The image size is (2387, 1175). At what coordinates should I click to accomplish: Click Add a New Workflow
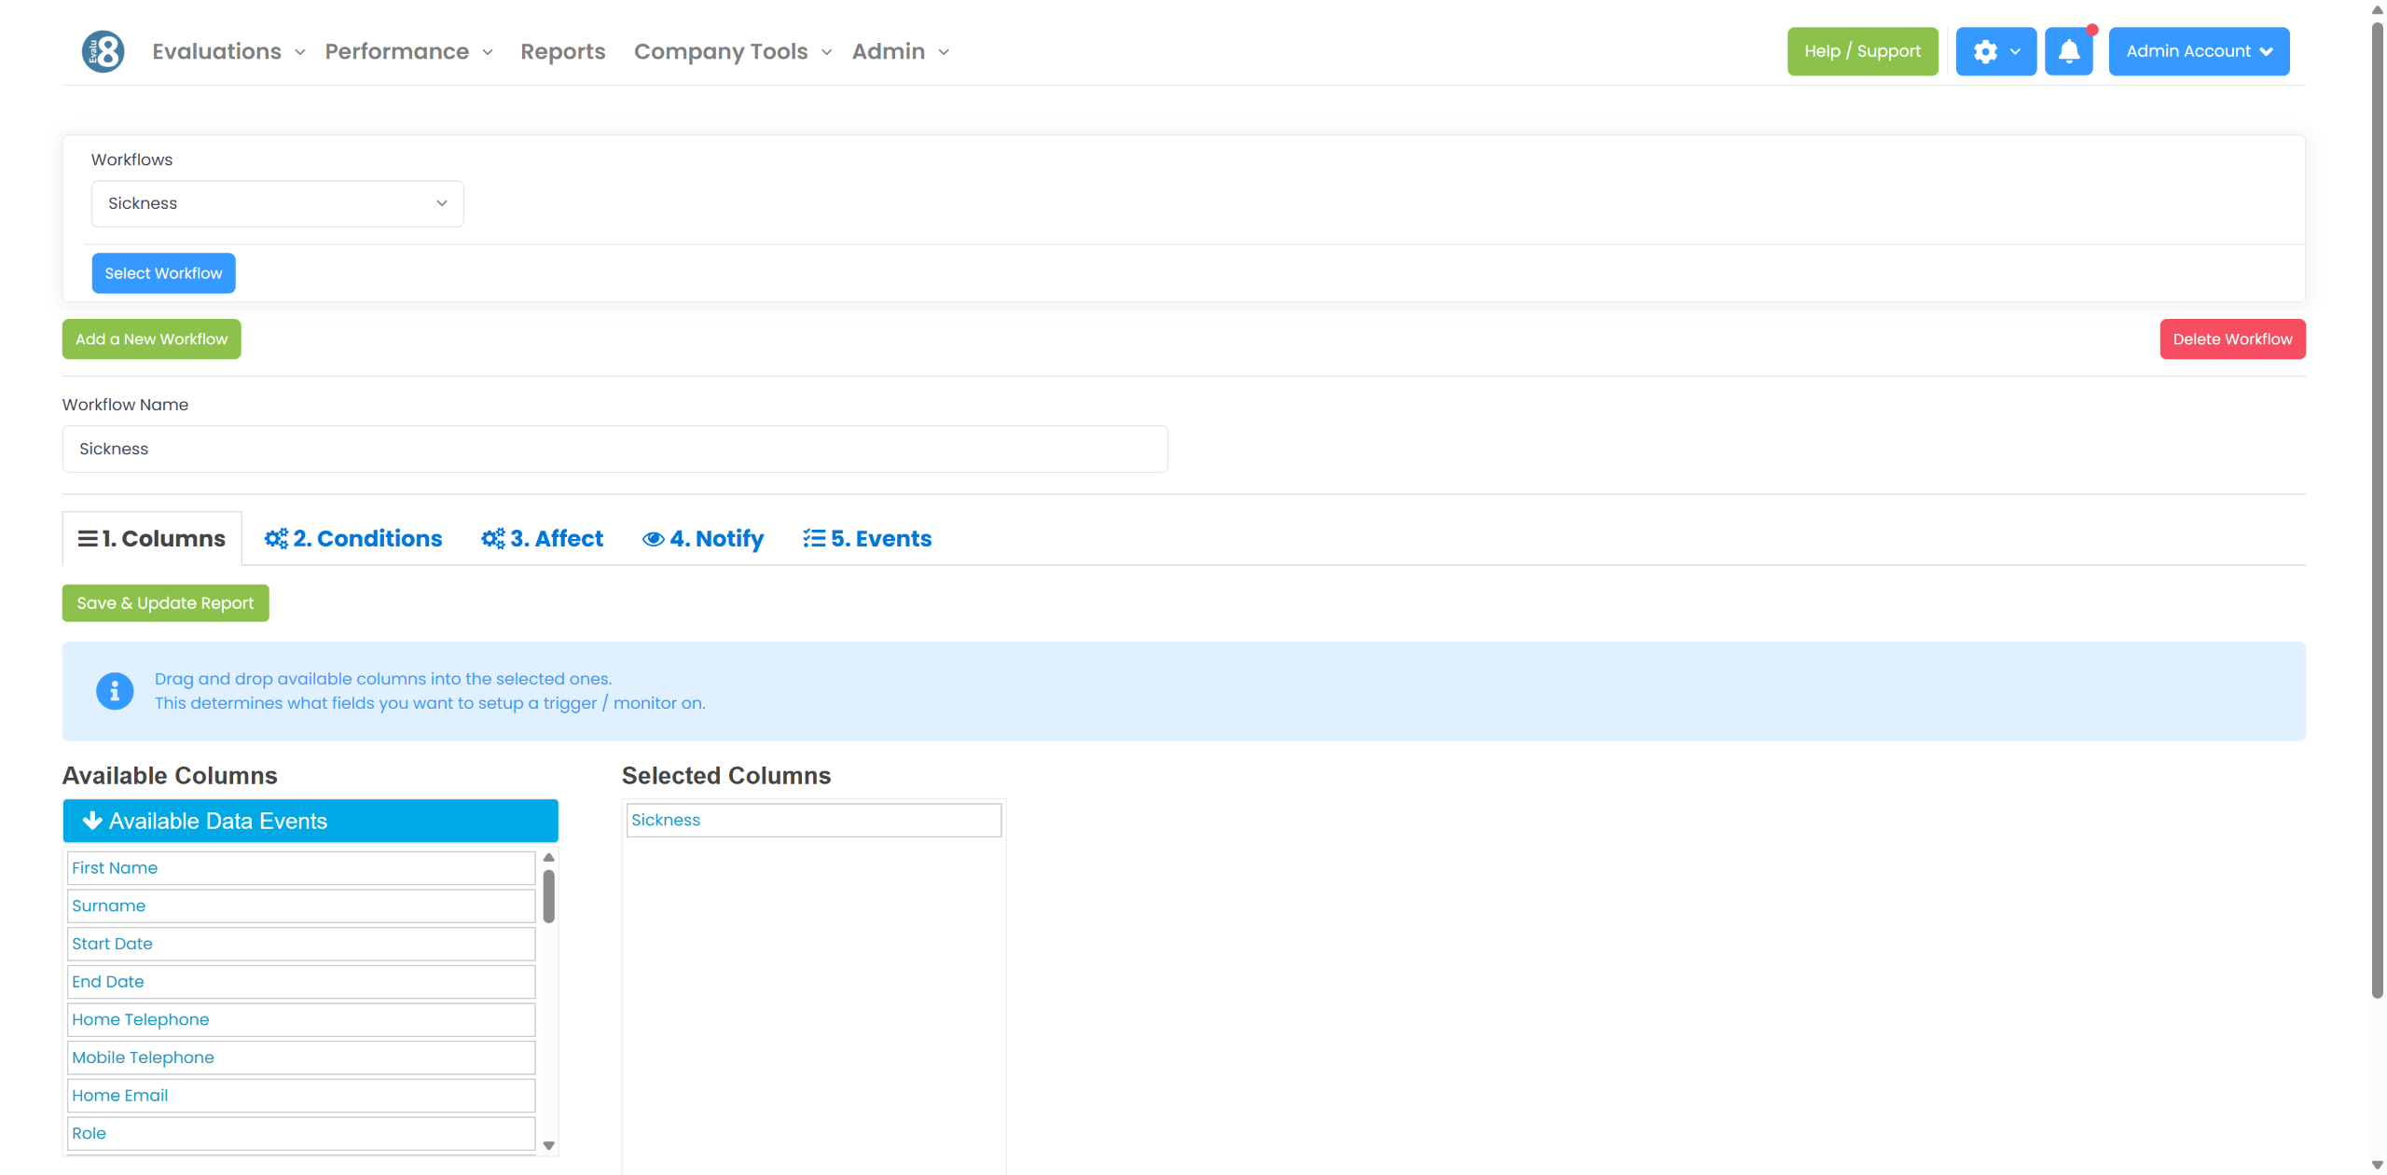pos(151,339)
